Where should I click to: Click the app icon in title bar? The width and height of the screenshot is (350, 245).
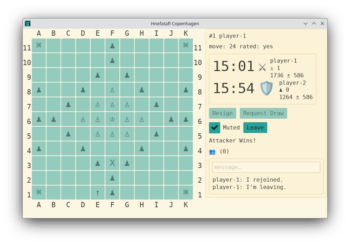(28, 23)
